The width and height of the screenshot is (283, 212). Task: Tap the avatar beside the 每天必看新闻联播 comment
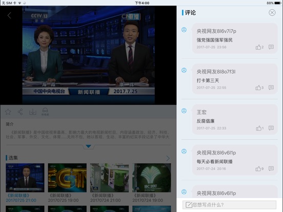[184, 151]
